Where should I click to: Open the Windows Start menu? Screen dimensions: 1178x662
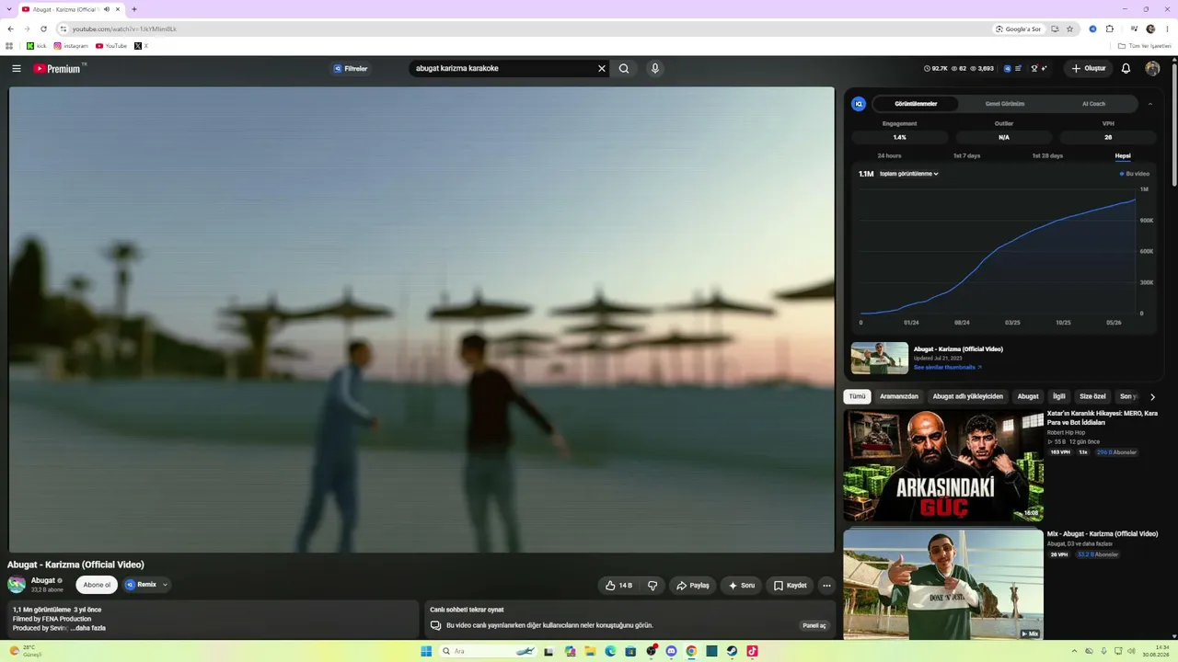426,651
